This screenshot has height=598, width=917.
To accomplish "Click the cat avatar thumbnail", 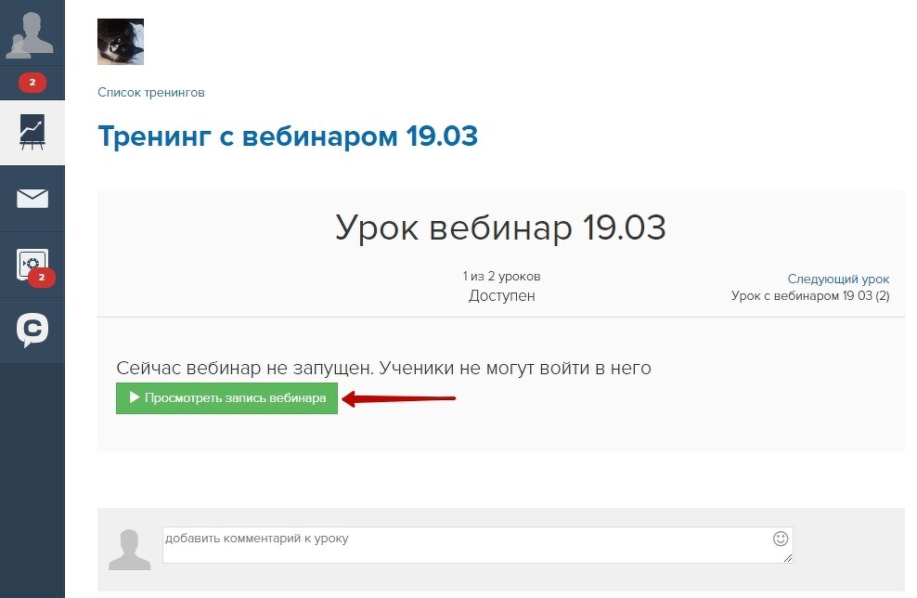I will 121,42.
